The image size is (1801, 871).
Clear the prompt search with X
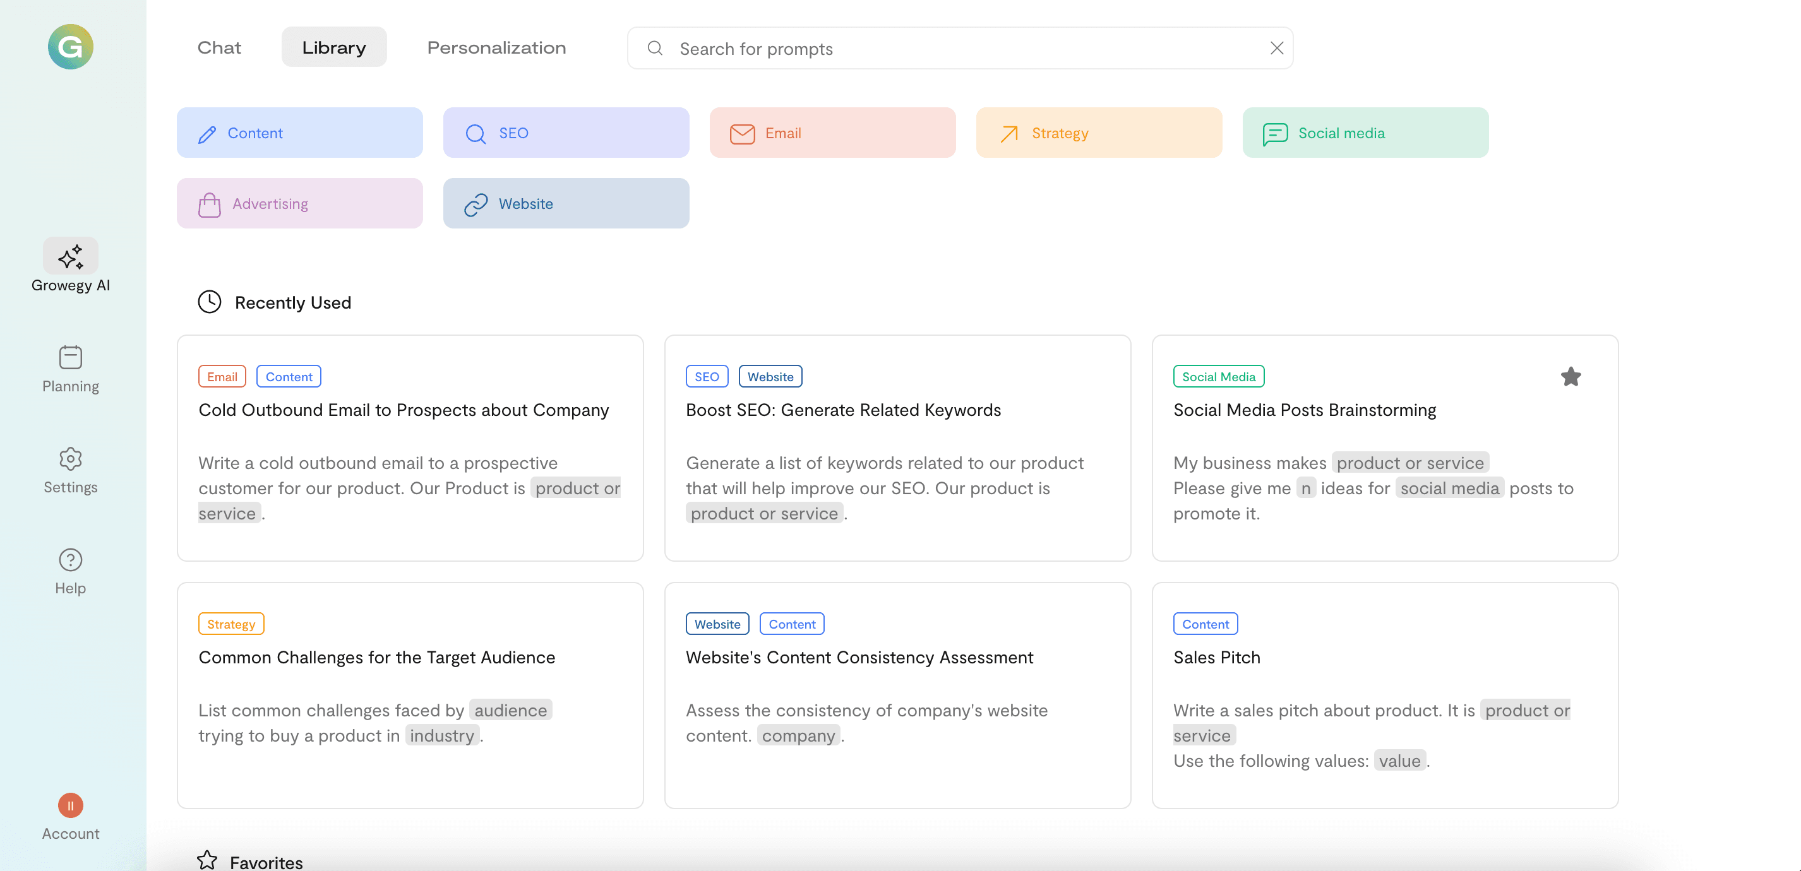[1277, 48]
